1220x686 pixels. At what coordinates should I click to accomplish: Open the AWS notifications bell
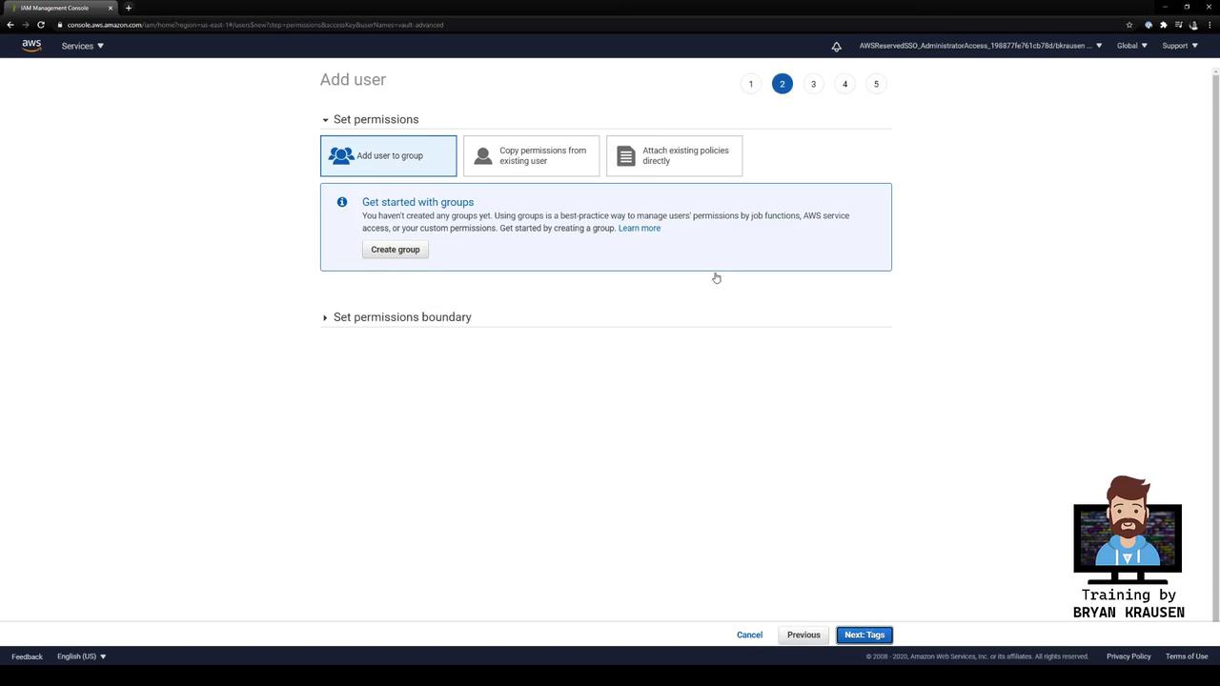tap(836, 46)
